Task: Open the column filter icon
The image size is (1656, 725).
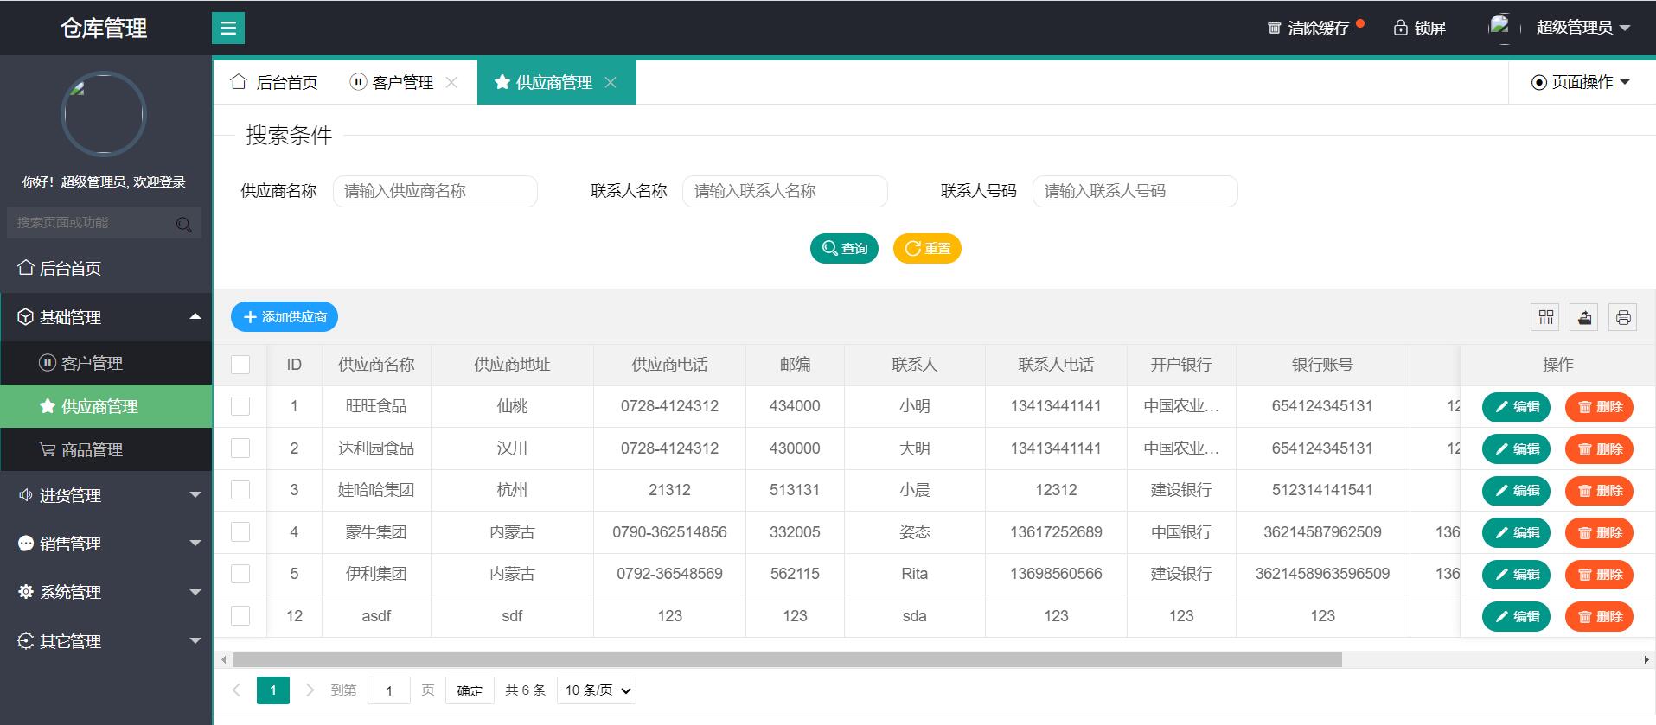Action: click(1546, 317)
